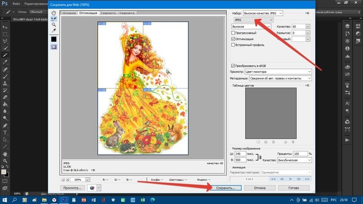Switch to the 2 варианта tab

[108, 13]
